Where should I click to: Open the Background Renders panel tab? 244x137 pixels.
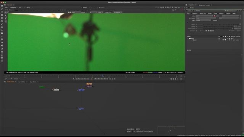204,5
